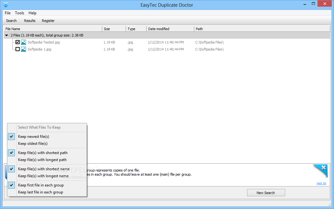Select Keep last file in each group
Viewport: 334px width, 209px height.
[47, 192]
